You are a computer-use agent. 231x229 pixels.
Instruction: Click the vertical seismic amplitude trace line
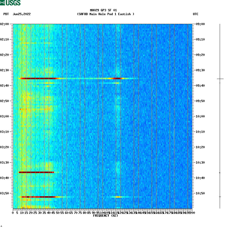220,115
